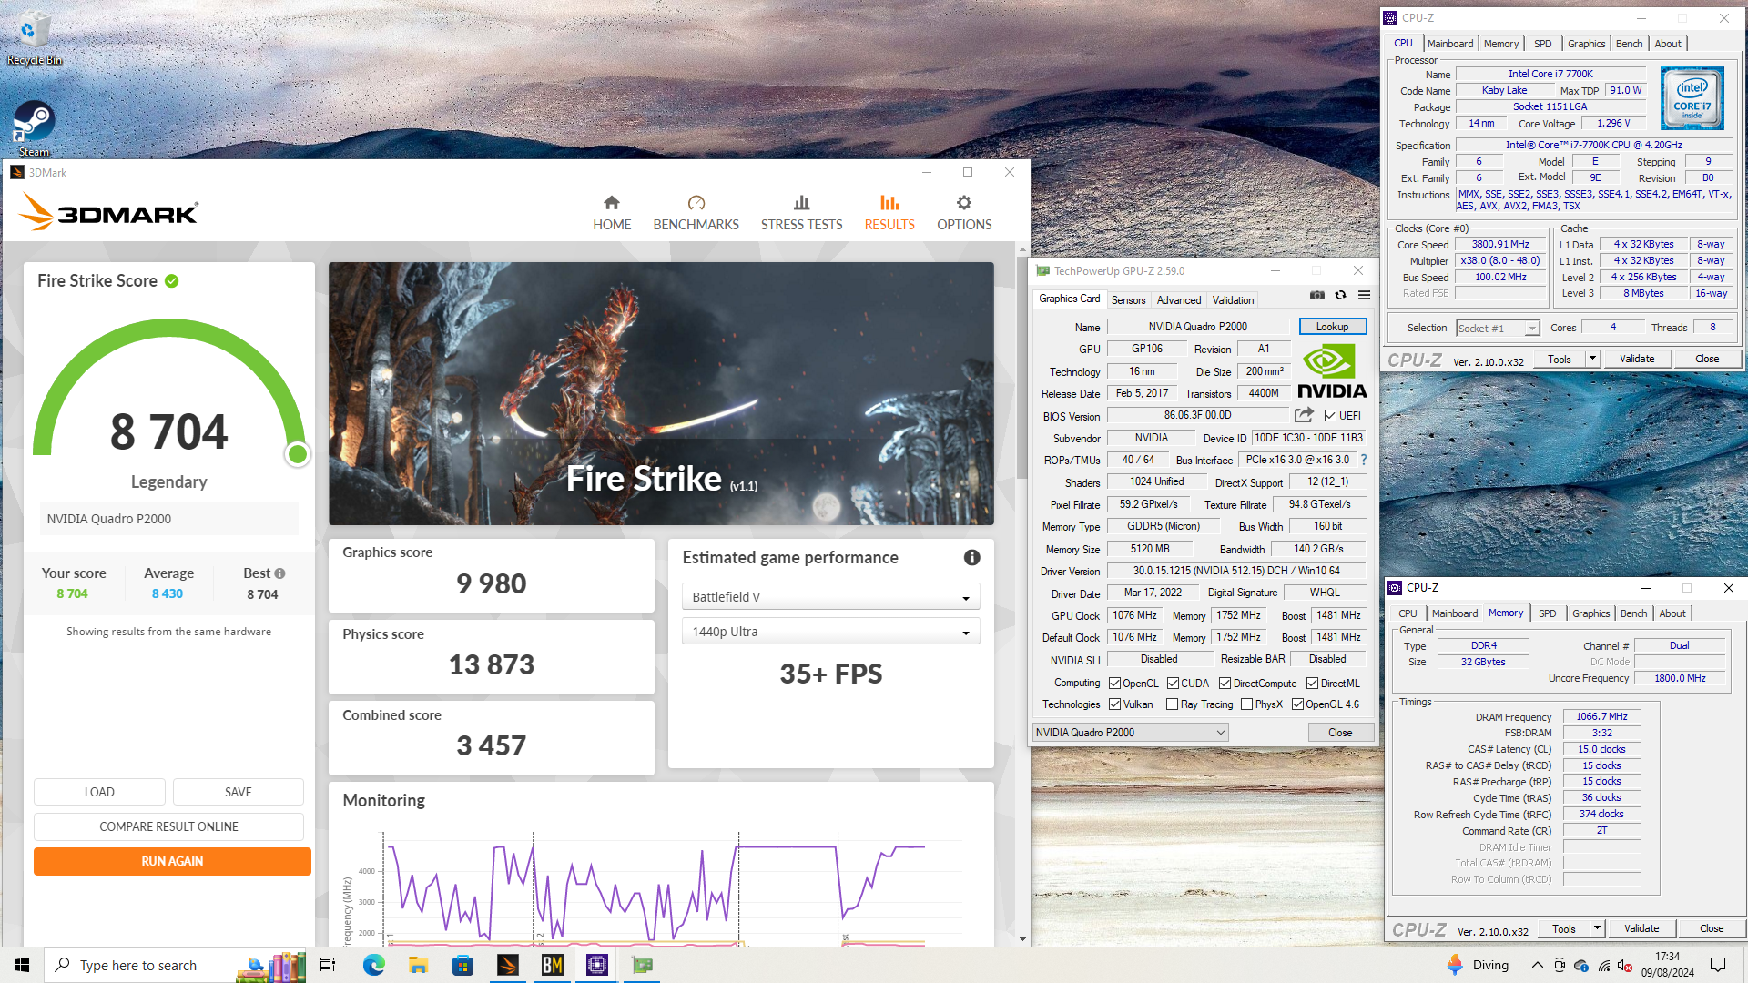Image resolution: width=1748 pixels, height=983 pixels.
Task: Expand Tools dropdown arrow in bottom CPU-Z
Action: point(1597,928)
